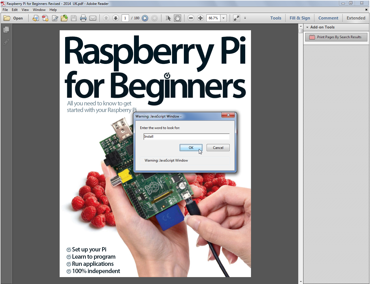Activate the Hand tool
Image resolution: width=370 pixels, height=284 pixels.
click(178, 18)
